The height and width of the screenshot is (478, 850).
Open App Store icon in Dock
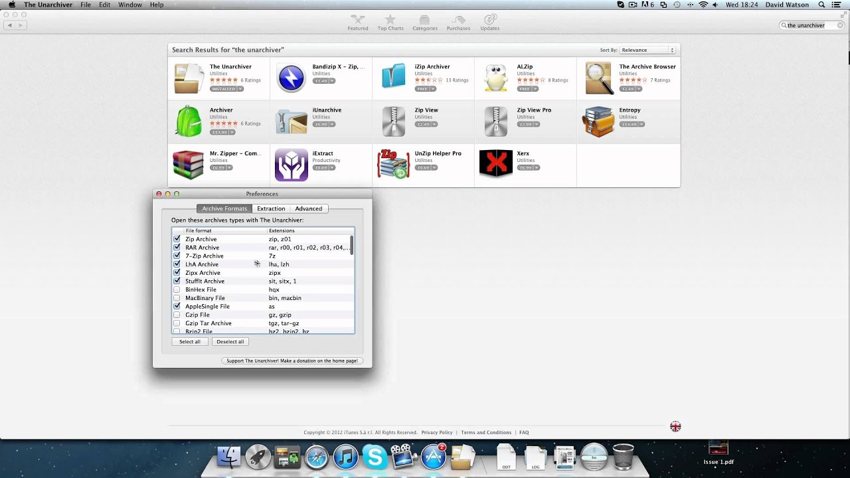tap(434, 457)
